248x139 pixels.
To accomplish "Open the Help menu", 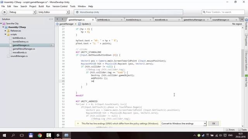I will pos(90,6).
